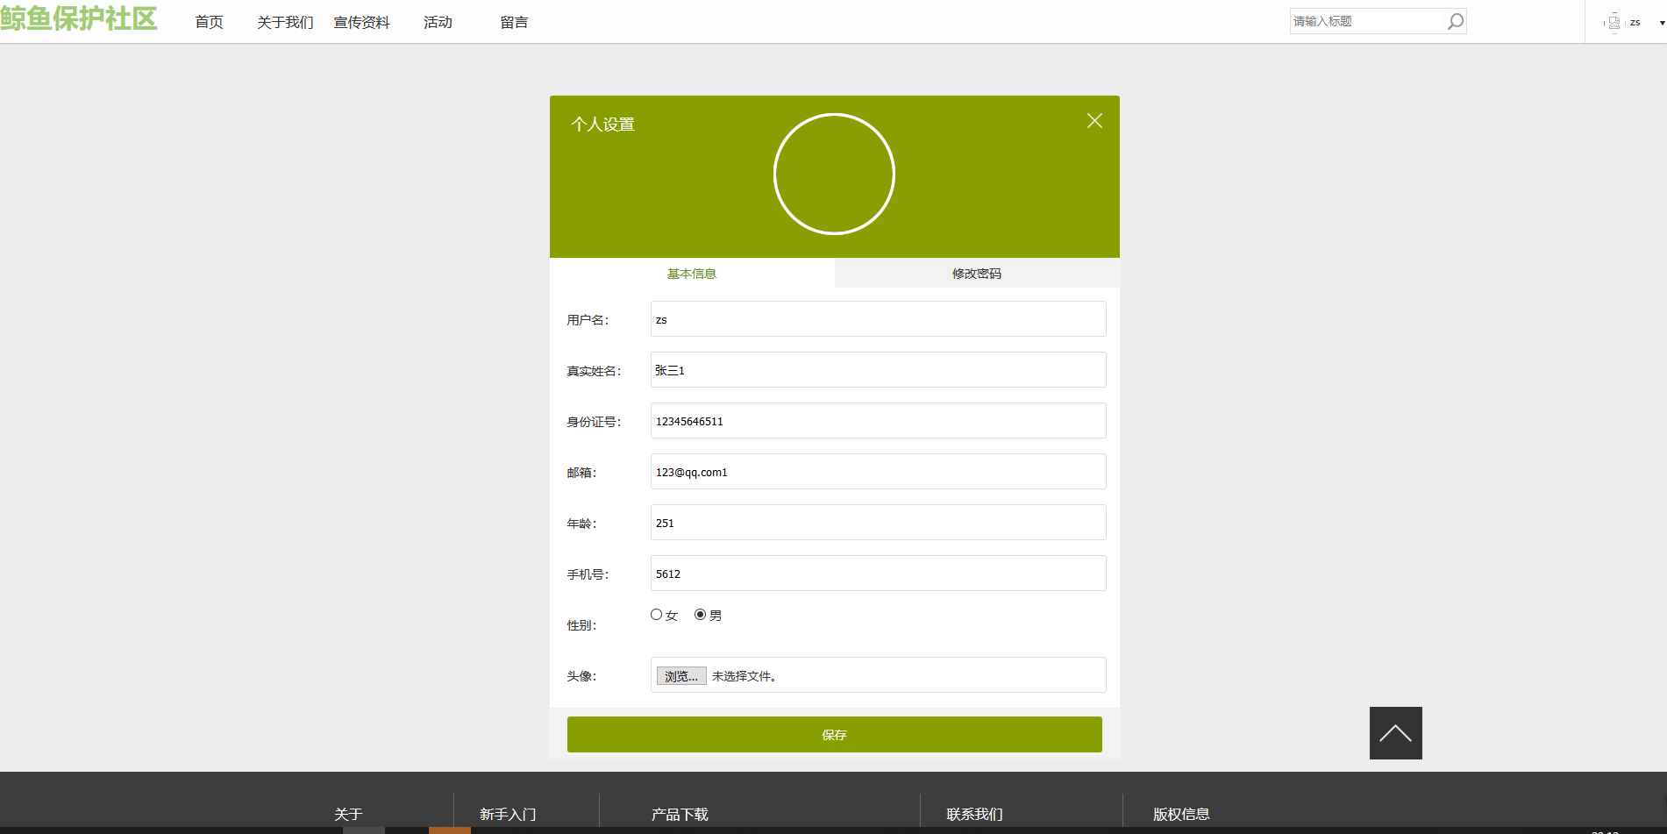Viewport: 1667px width, 834px height.
Task: Close the 个人设置 dialog with X
Action: point(1094,121)
